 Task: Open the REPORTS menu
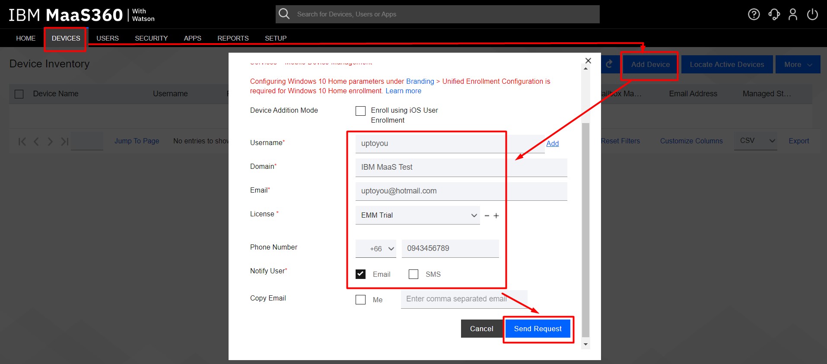(233, 38)
